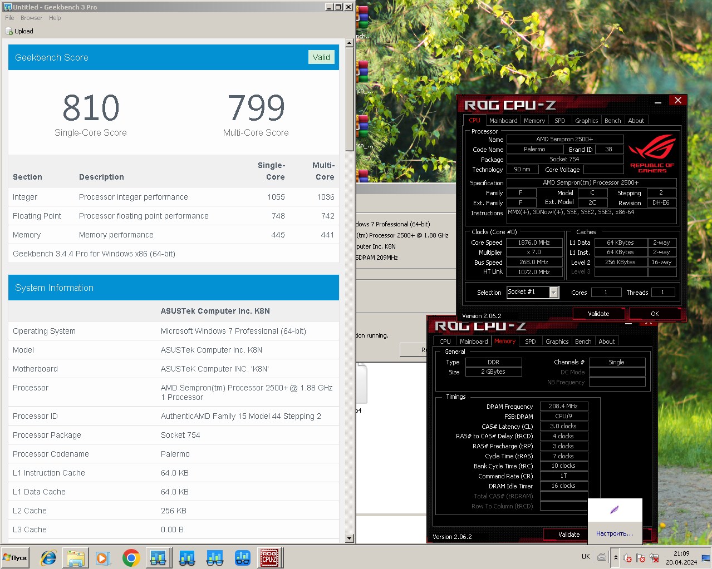Click the Republic of Gamers logo in CPU-Z
Viewport: 712px width, 569px height.
point(652,154)
